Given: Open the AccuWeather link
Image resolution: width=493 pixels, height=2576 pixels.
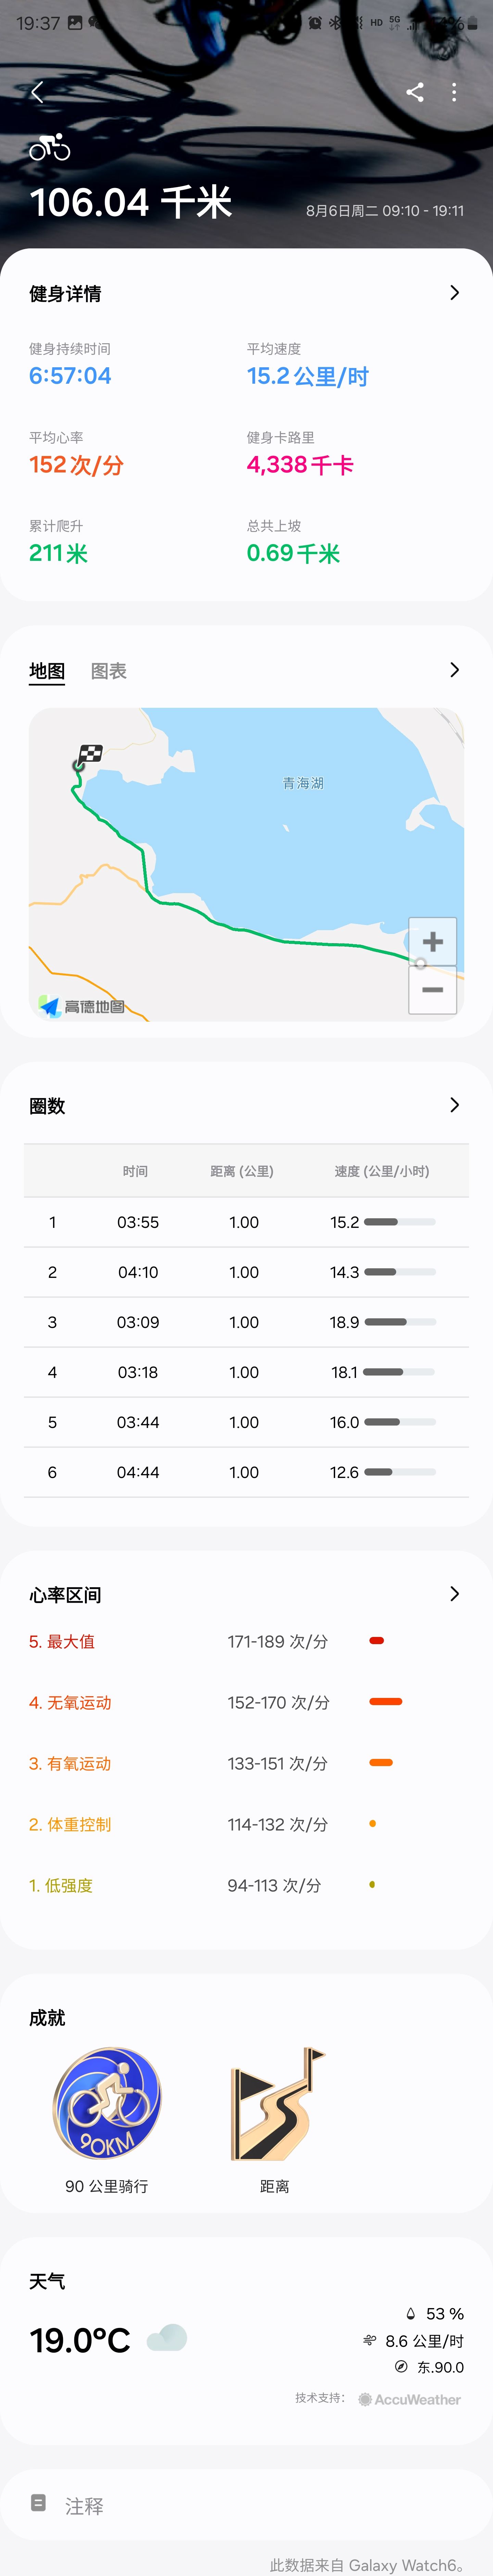Looking at the screenshot, I should point(410,2399).
